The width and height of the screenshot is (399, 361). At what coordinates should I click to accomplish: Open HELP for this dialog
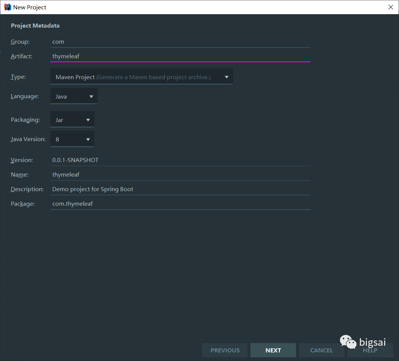370,350
